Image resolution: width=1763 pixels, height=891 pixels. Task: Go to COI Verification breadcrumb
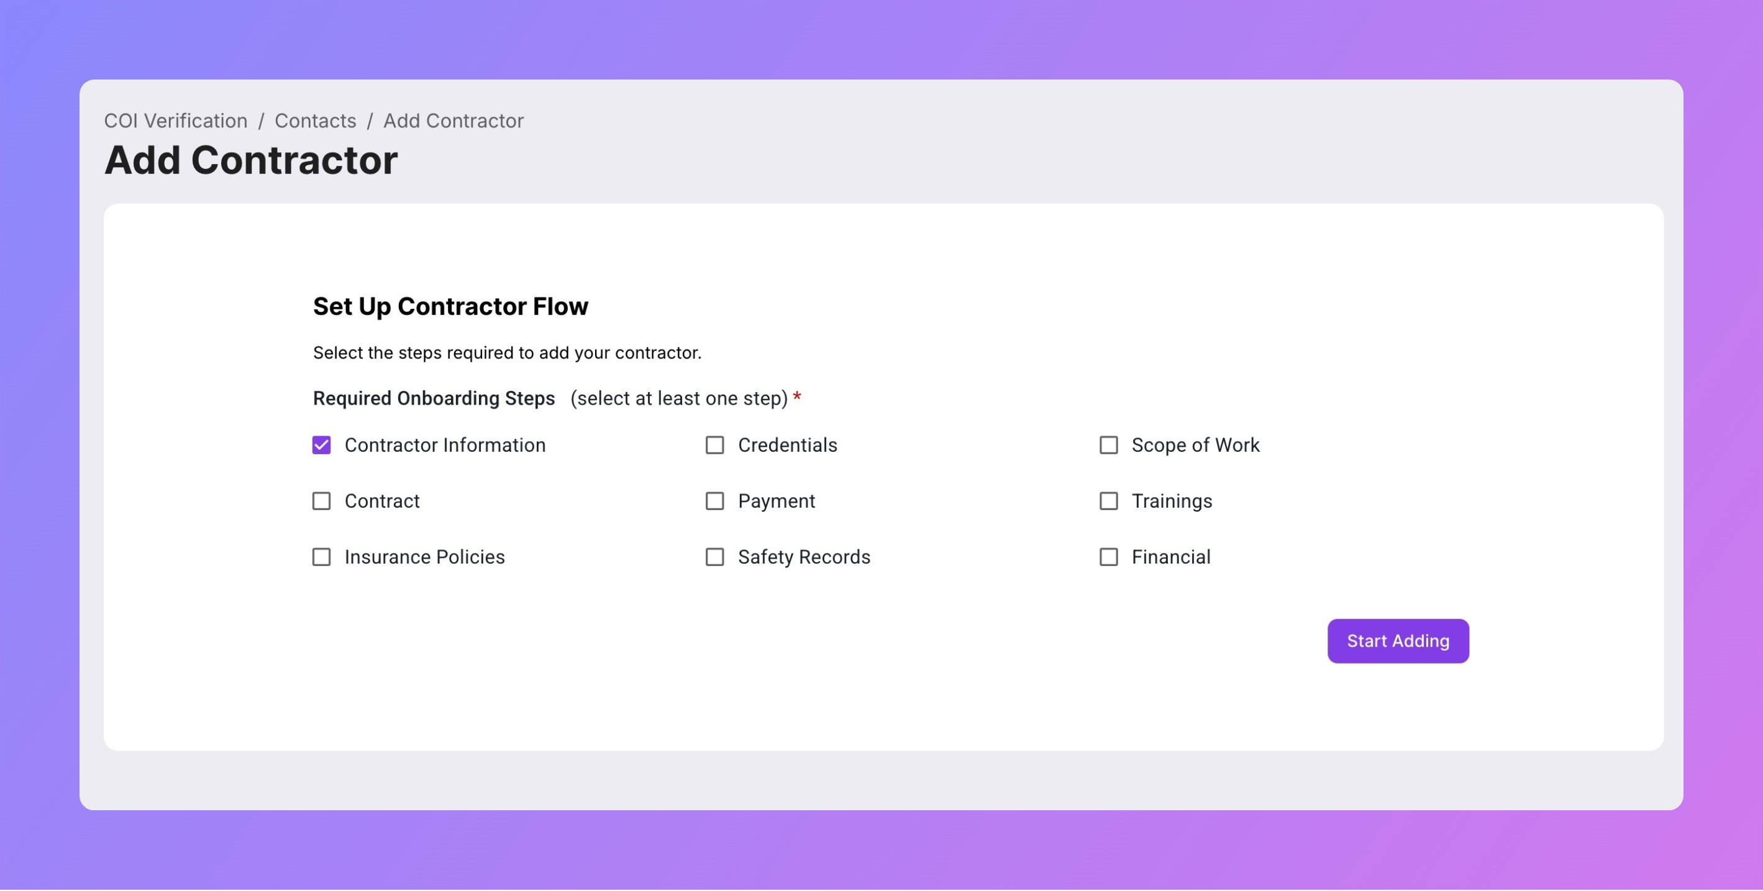175,121
